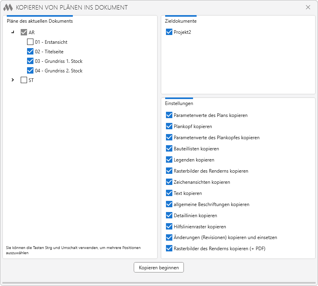This screenshot has width=318, height=286.
Task: Select the 04 - Grundriss 2. Stock item
Action: pos(59,71)
